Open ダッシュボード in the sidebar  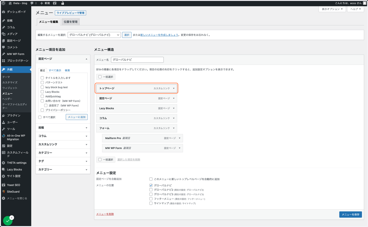coord(16,12)
